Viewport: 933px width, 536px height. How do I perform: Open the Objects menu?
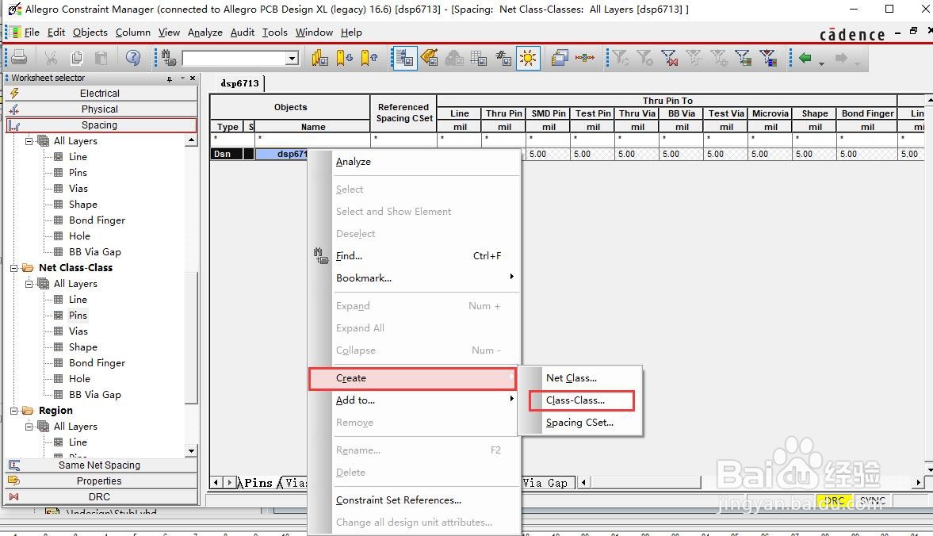pos(90,33)
